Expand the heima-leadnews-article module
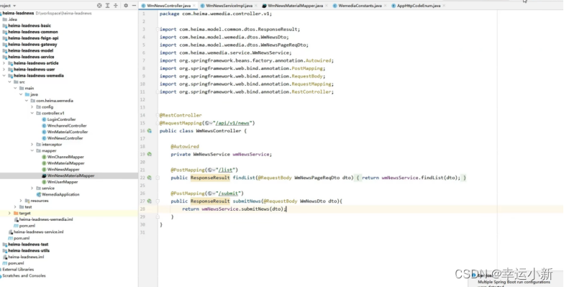564x287 pixels. click(4, 63)
